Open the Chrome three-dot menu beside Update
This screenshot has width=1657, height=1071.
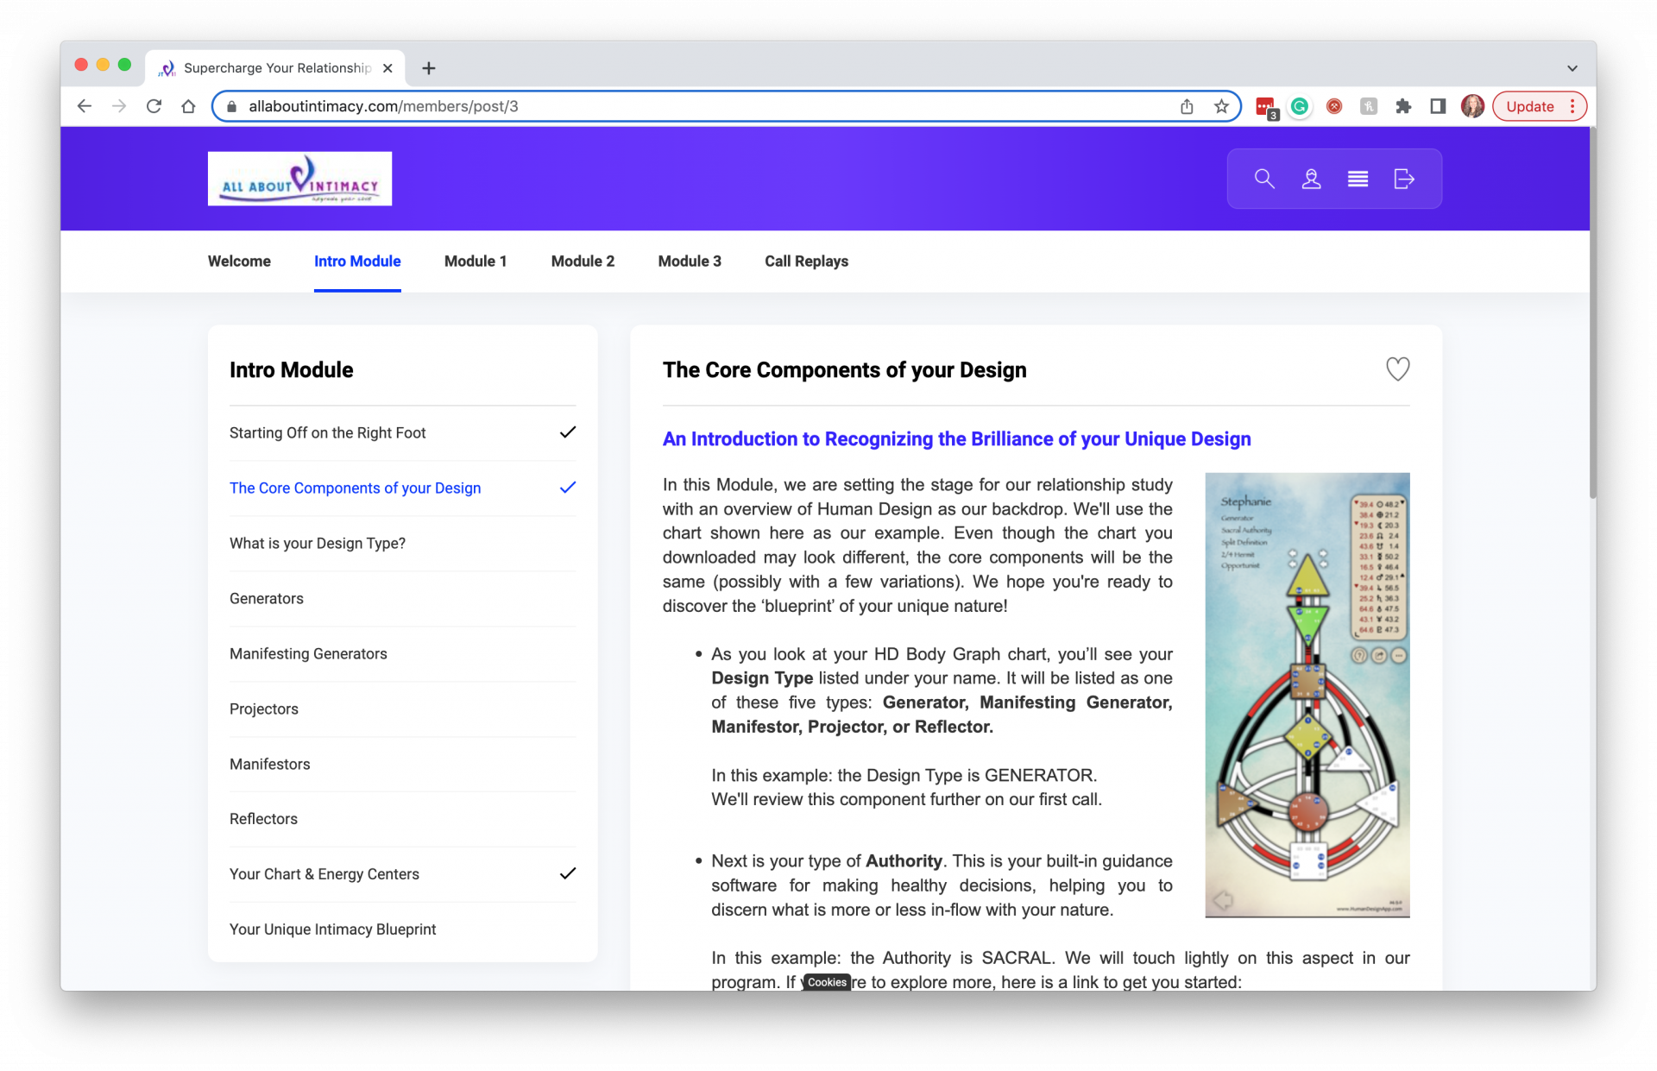[1572, 106]
